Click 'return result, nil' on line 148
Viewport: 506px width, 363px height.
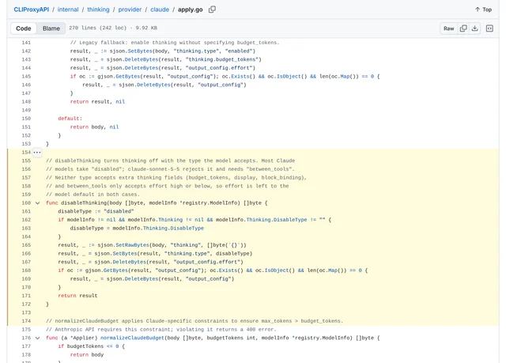[x=97, y=102]
